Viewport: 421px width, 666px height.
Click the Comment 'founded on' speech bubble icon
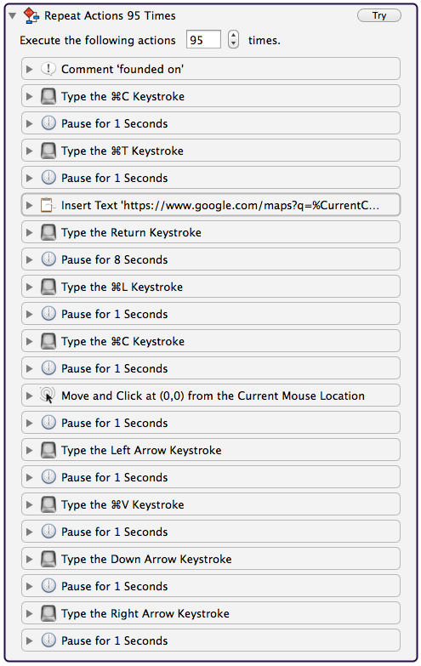48,69
